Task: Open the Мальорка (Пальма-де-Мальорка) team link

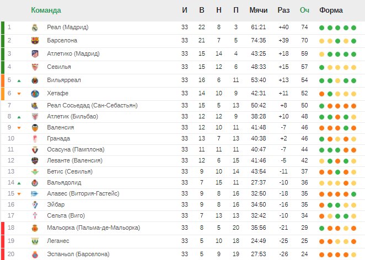Action: [x=94, y=227]
